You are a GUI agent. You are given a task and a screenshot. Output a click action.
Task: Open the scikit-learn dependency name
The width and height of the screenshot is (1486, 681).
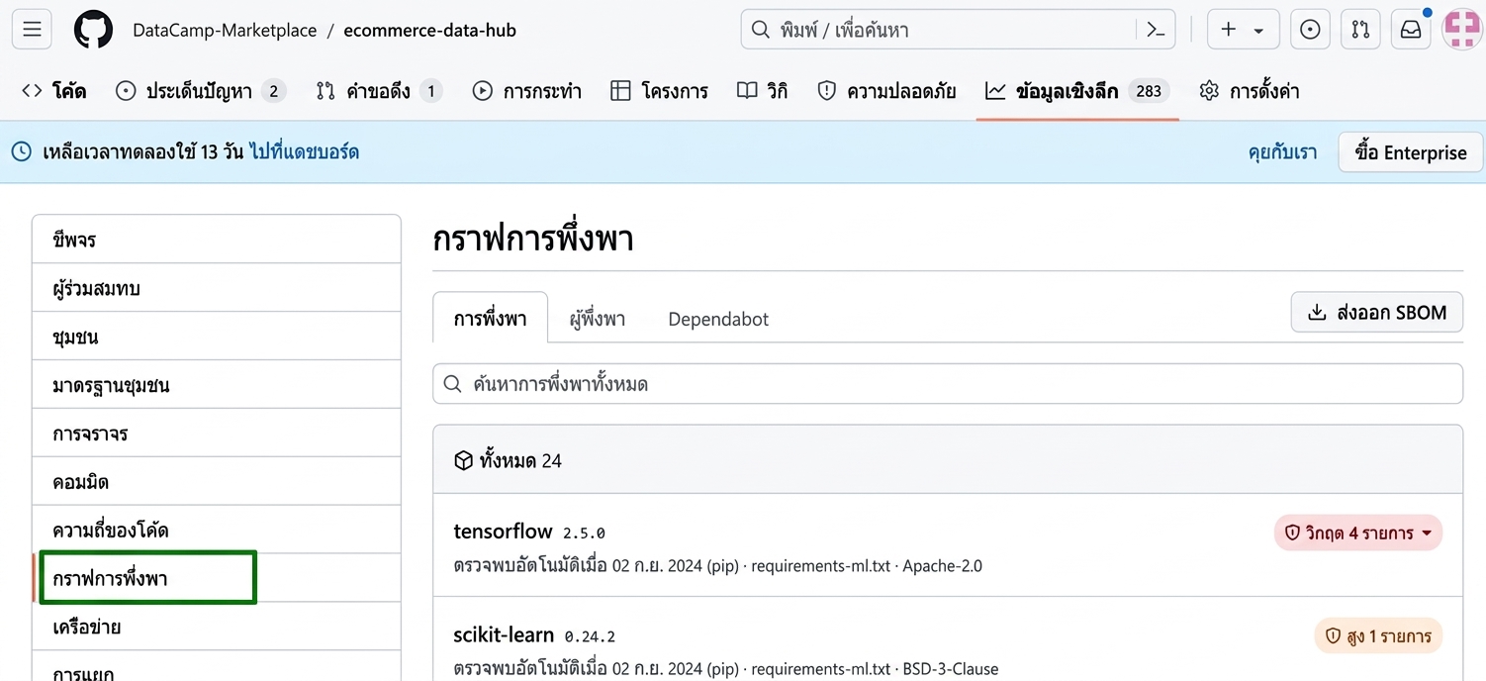coord(504,634)
